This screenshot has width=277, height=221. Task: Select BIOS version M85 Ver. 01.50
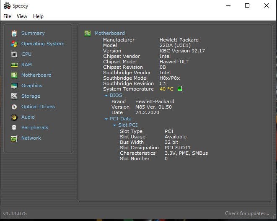153,107
